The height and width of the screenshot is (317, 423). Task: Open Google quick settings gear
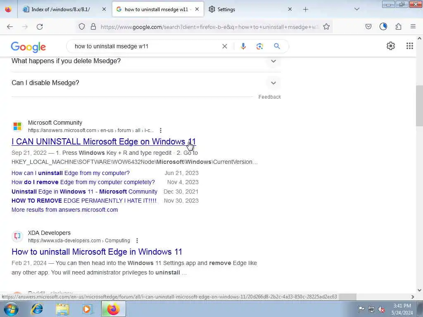tap(391, 46)
